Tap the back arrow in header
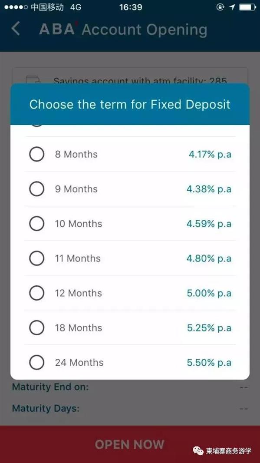The width and height of the screenshot is (260, 463). pyautogui.click(x=16, y=29)
